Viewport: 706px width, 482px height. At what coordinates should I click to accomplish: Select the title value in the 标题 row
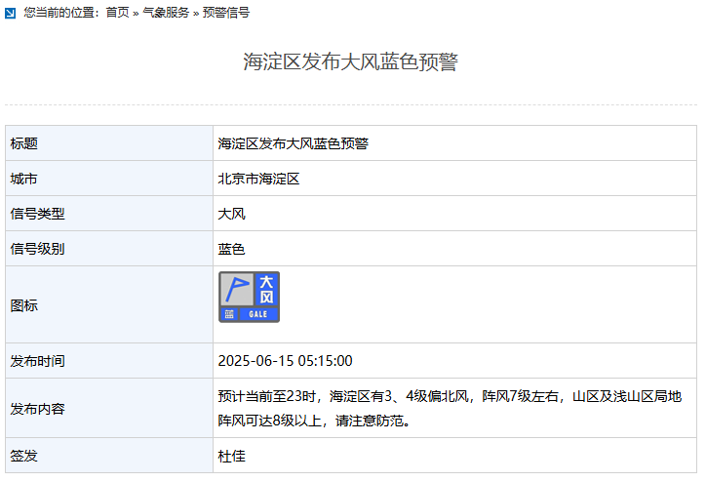pos(293,143)
